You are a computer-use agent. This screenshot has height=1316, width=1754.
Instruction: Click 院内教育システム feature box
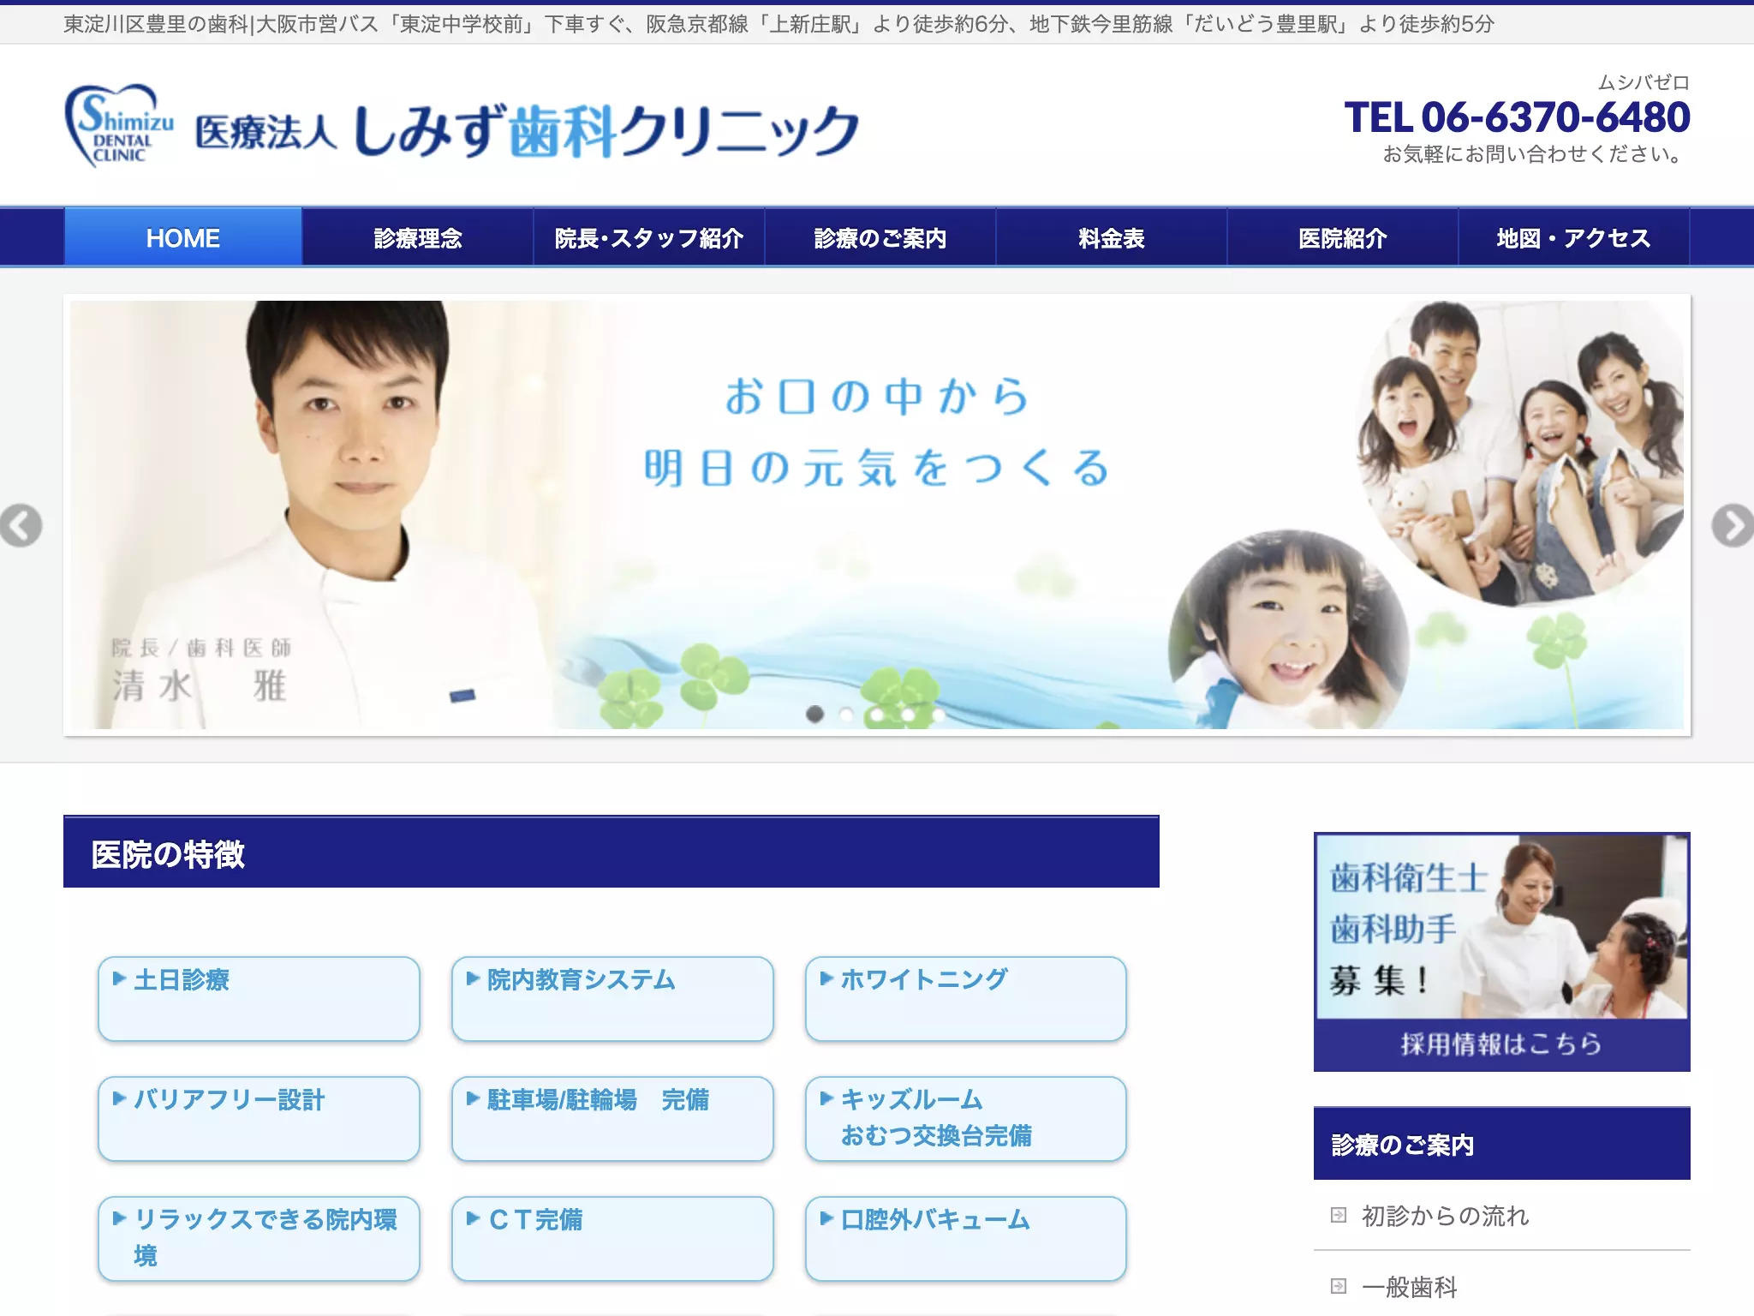point(612,999)
